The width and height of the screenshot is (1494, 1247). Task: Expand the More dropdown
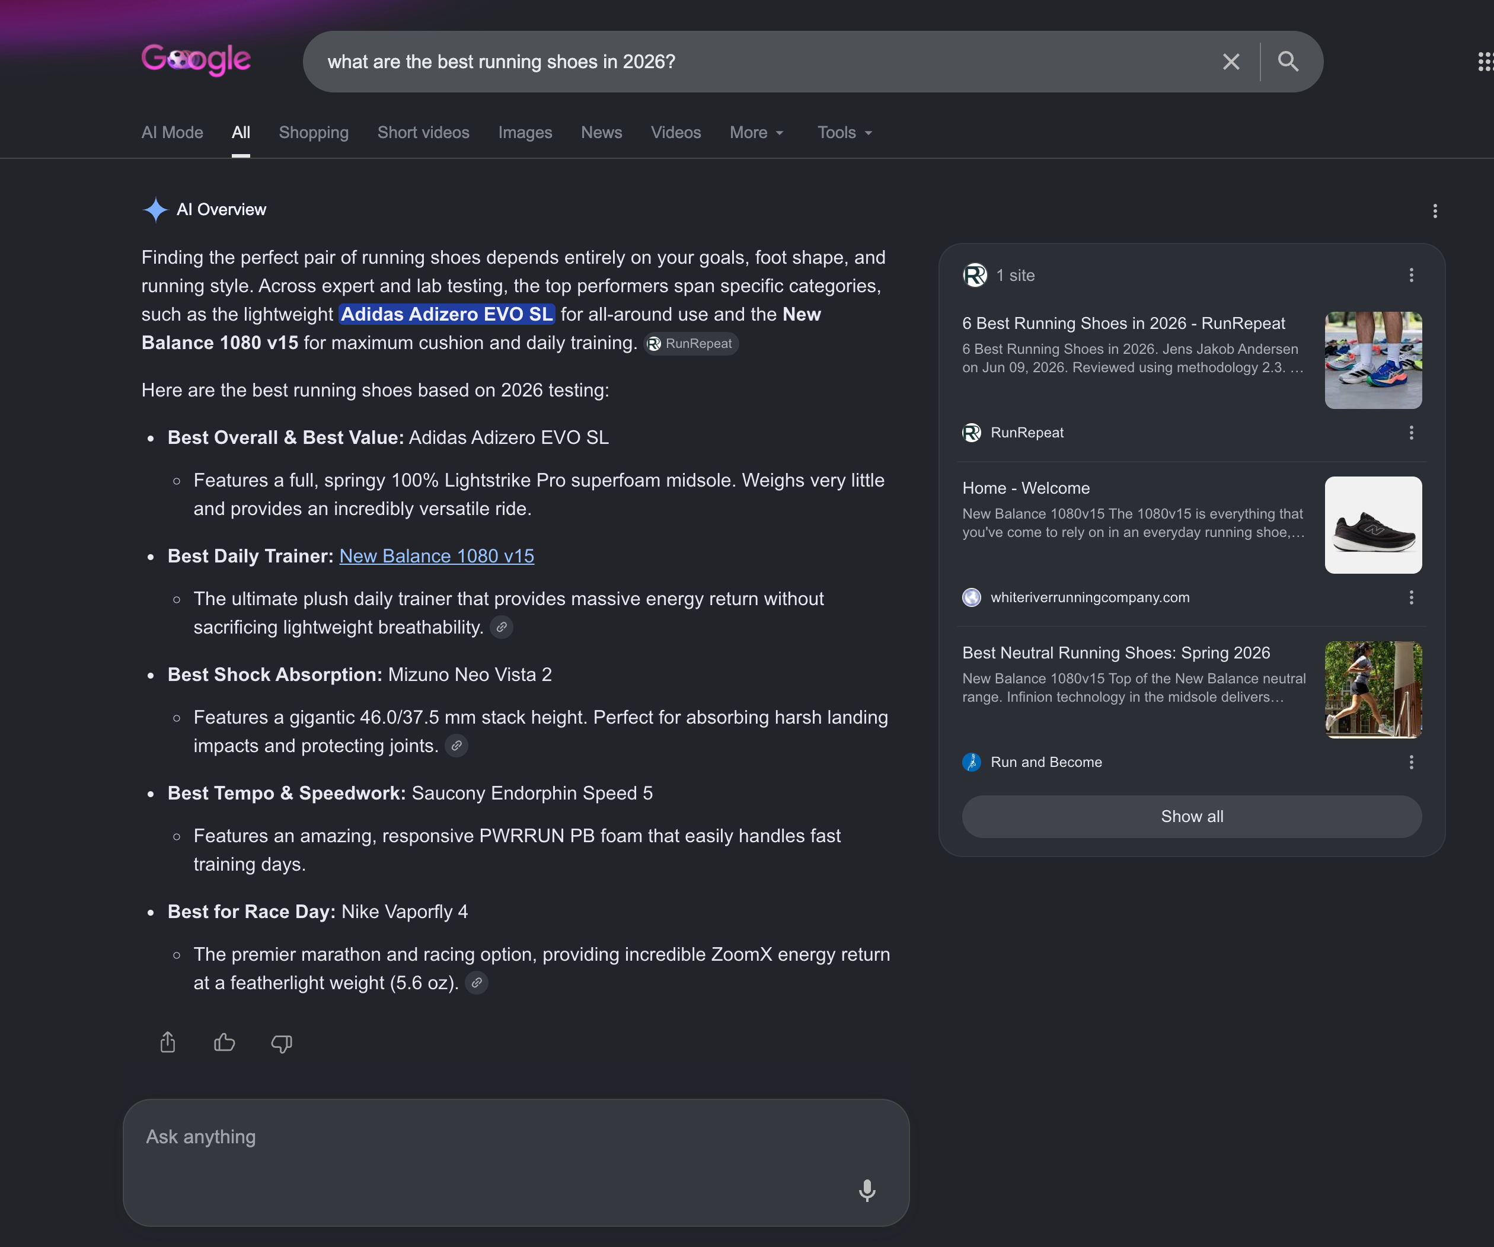click(x=757, y=133)
